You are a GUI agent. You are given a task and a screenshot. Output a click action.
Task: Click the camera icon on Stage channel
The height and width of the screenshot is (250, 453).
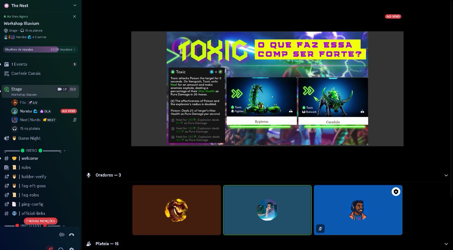[x=59, y=89]
